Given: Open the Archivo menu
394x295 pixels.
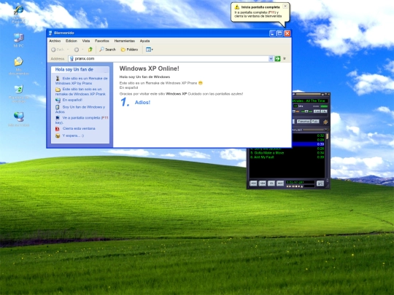Looking at the screenshot, I should pyautogui.click(x=55, y=41).
